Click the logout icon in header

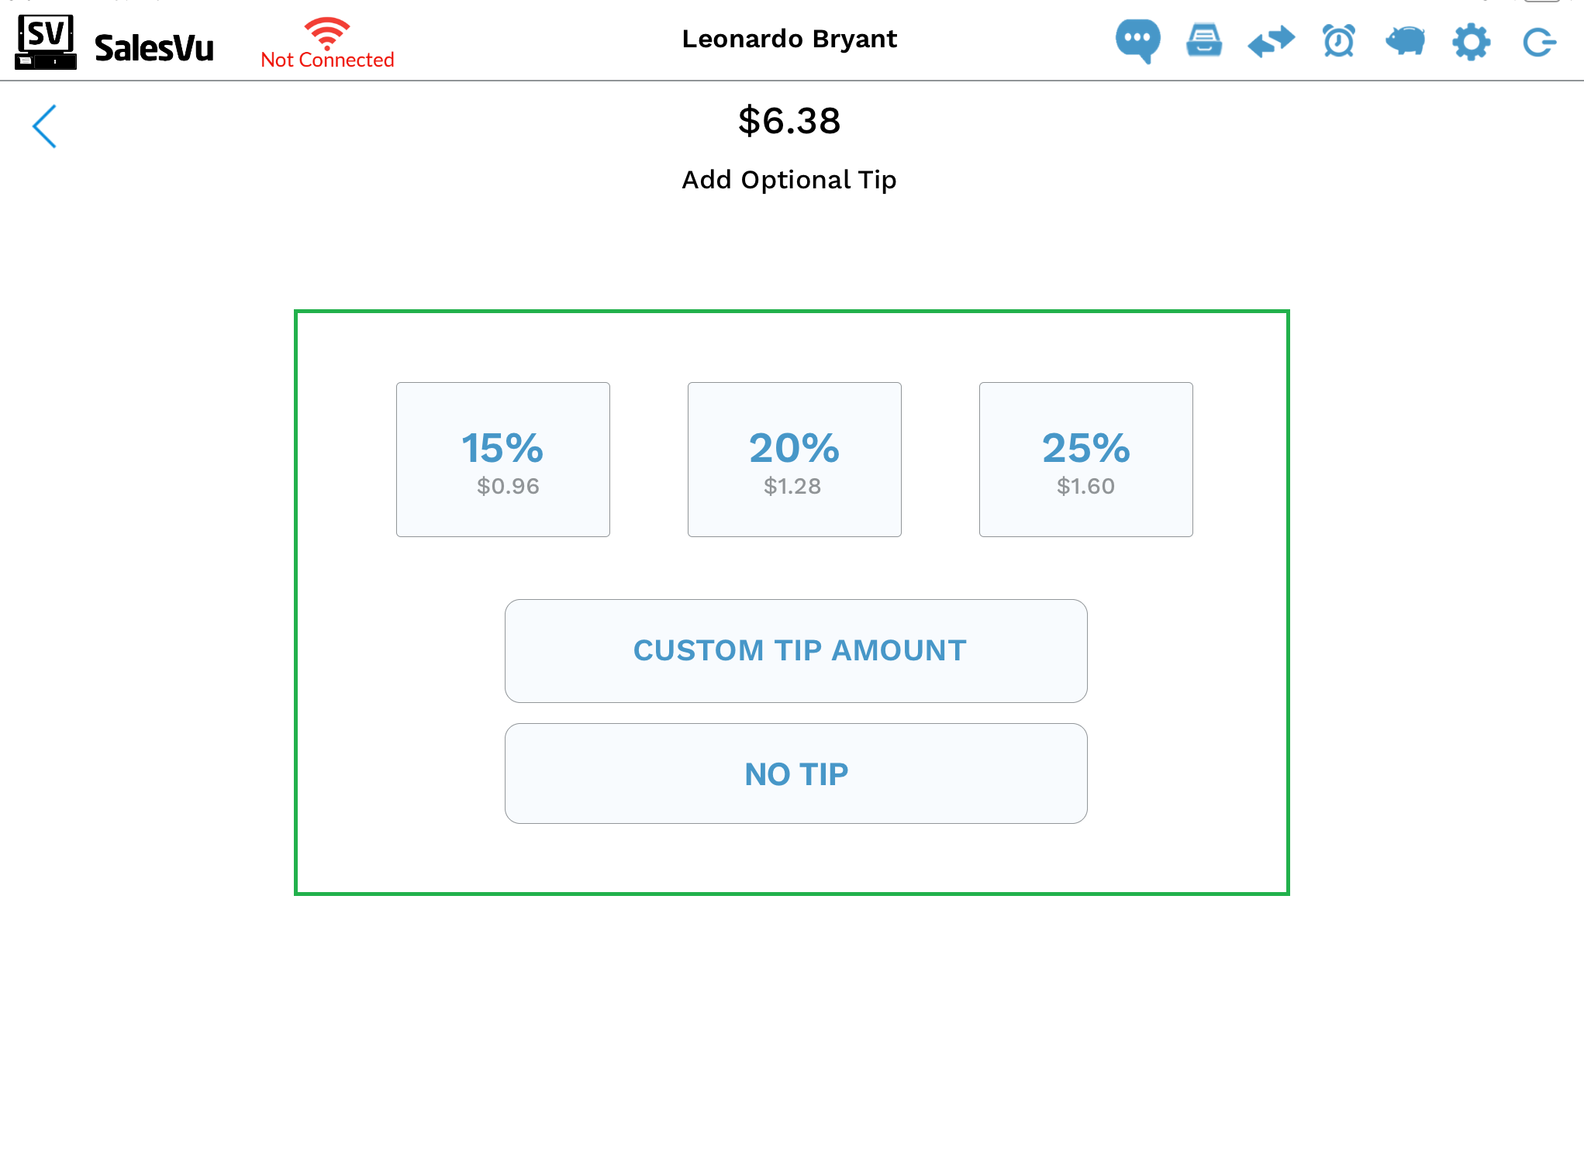point(1538,42)
